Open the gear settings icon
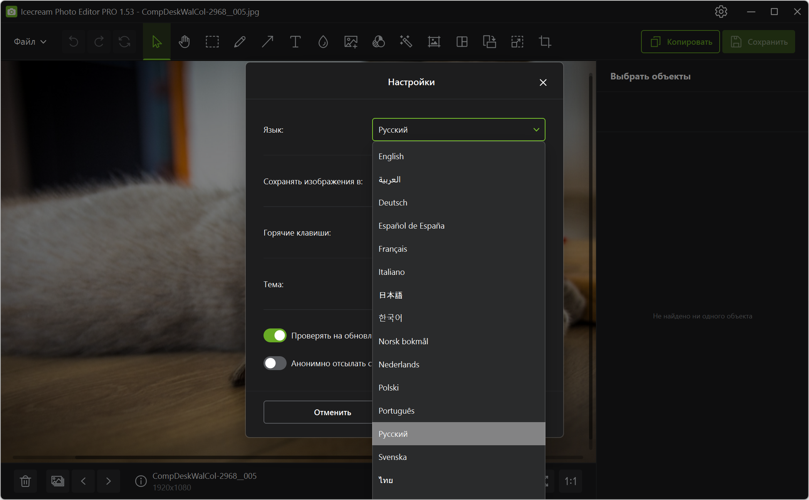This screenshot has width=809, height=500. pyautogui.click(x=721, y=12)
